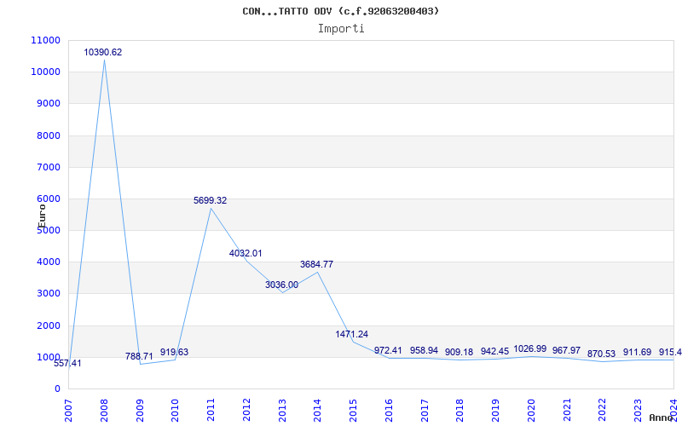This screenshot has width=682, height=426.
Task: Select the 3684.77 value label
Action: (316, 264)
